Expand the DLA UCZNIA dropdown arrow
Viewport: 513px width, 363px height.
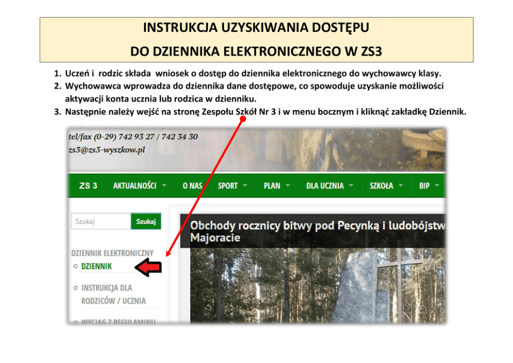pyautogui.click(x=351, y=186)
